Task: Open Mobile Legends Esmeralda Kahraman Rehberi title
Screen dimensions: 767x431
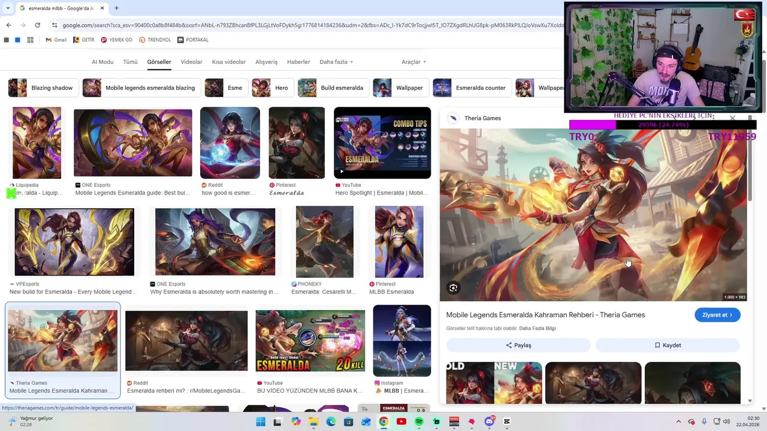Action: [545, 315]
